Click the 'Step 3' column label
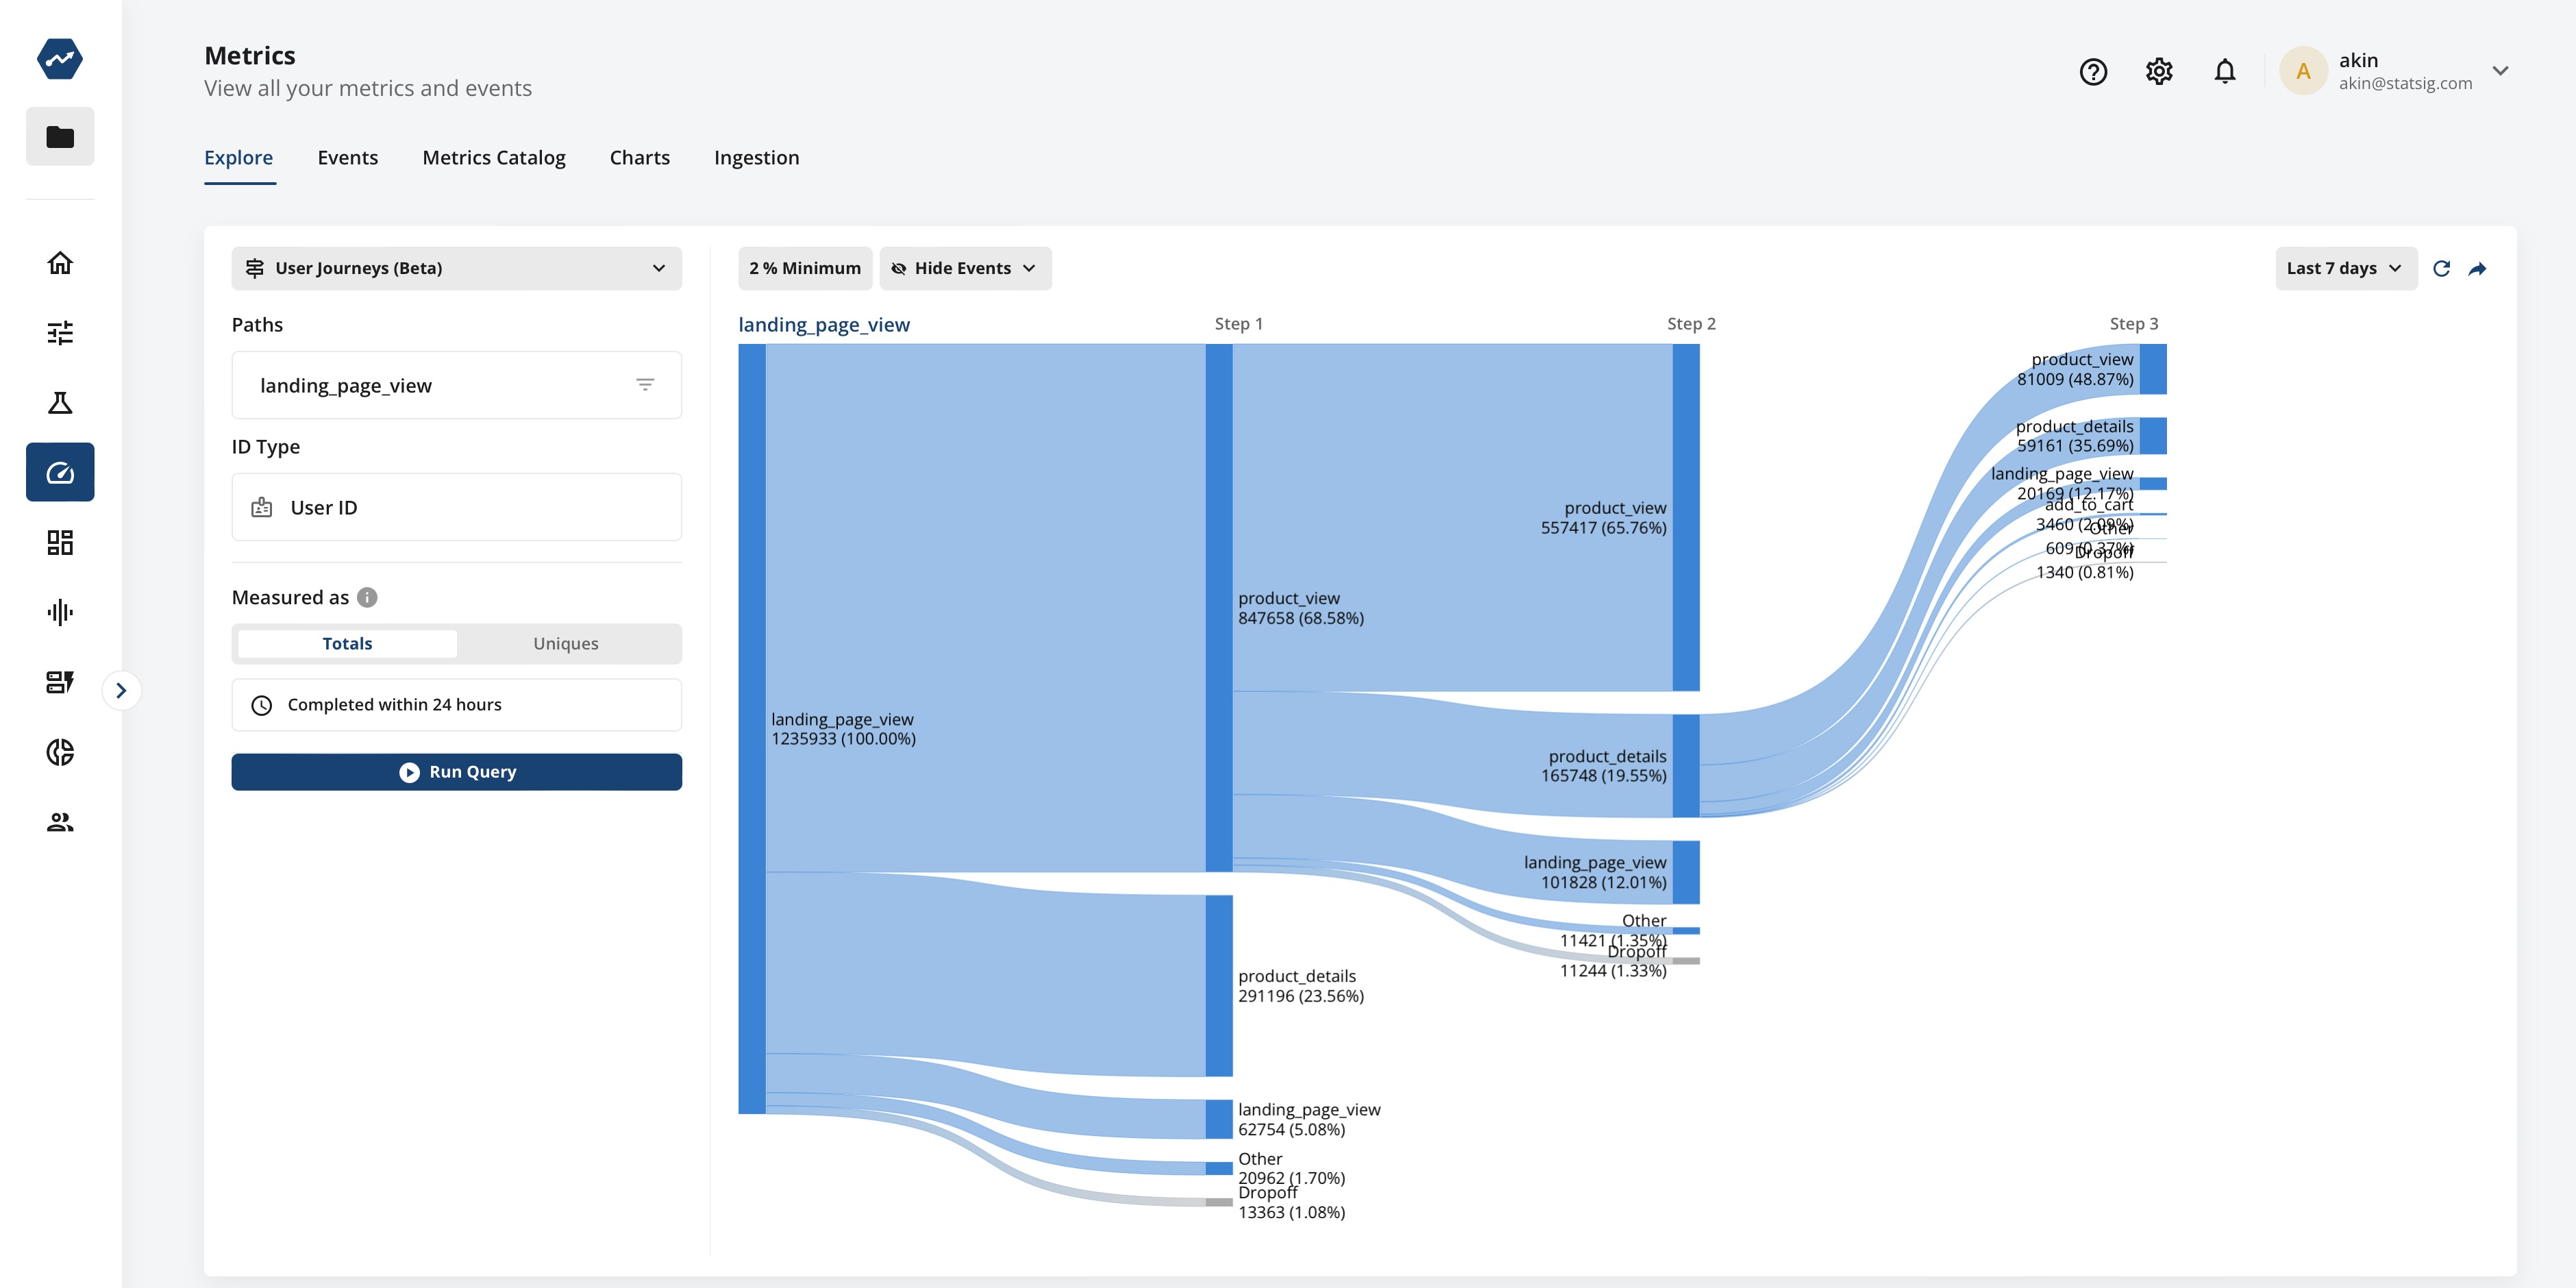The width and height of the screenshot is (2576, 1288). 2134,323
